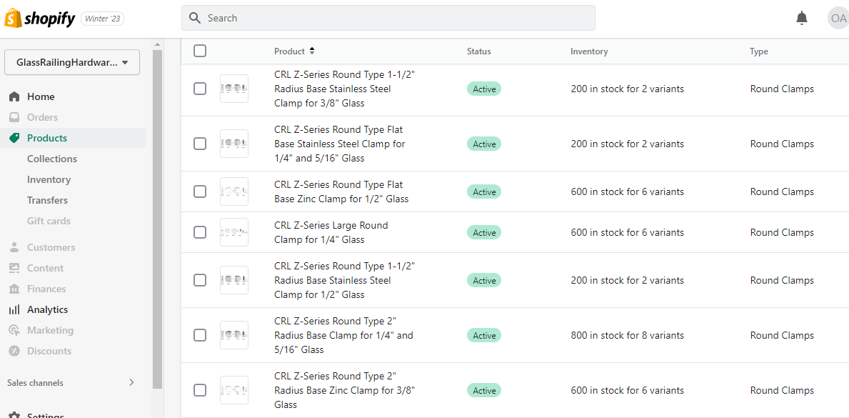The height and width of the screenshot is (418, 849).
Task: Click the Finances bank icon
Action: pyautogui.click(x=14, y=289)
